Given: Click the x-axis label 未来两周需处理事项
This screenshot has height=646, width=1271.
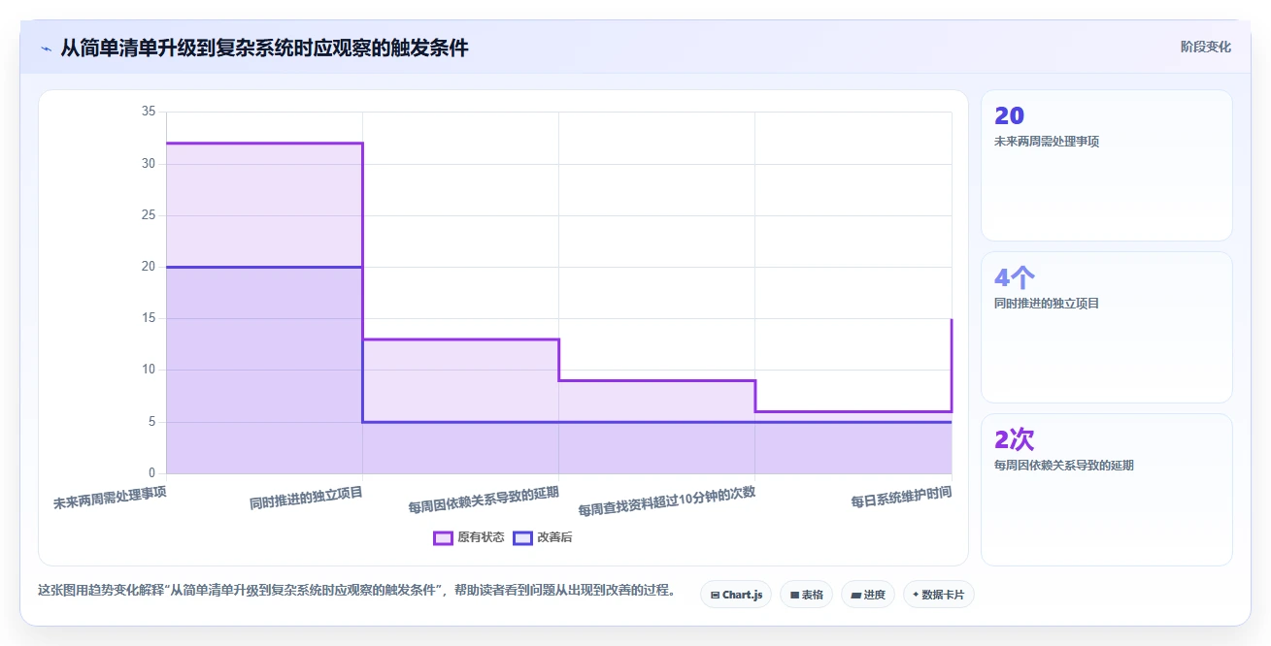Looking at the screenshot, I should 110,498.
